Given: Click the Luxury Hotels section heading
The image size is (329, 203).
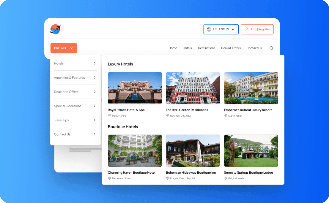Looking at the screenshot, I should (120, 64).
